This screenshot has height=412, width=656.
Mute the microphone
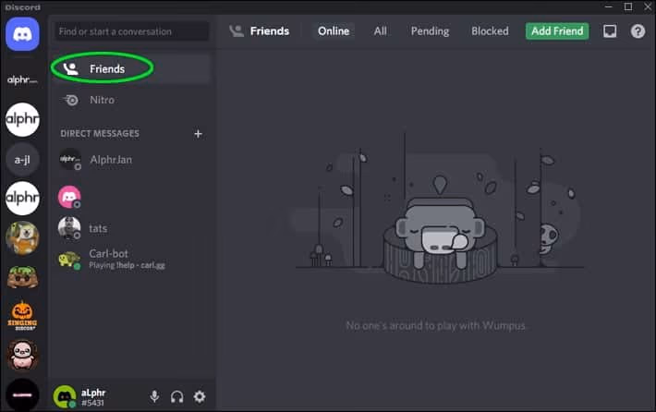154,396
